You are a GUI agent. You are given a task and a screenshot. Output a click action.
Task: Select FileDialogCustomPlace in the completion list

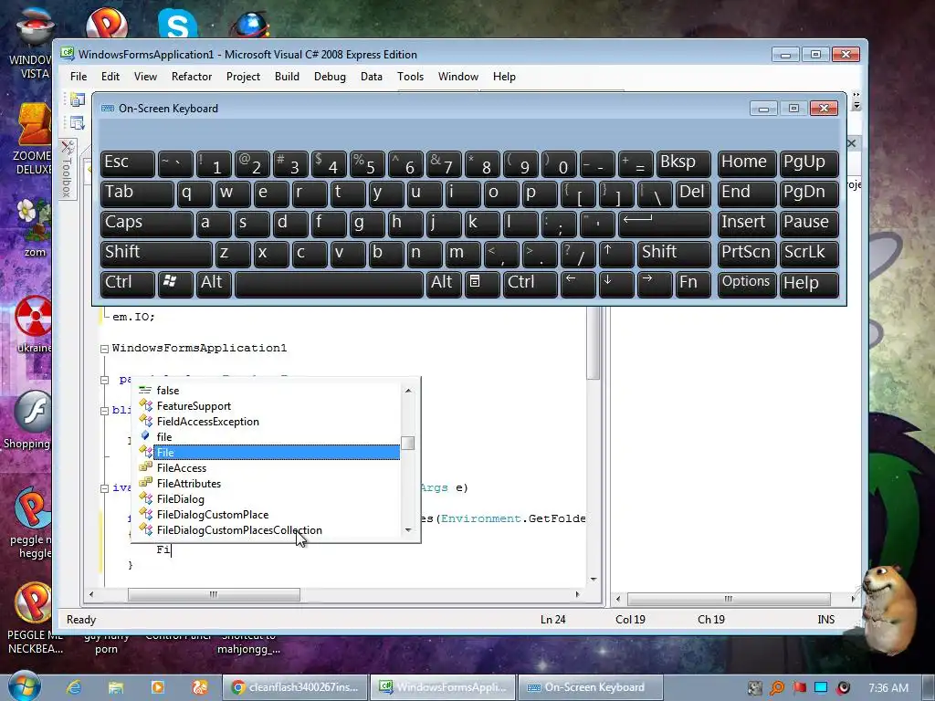coord(212,515)
